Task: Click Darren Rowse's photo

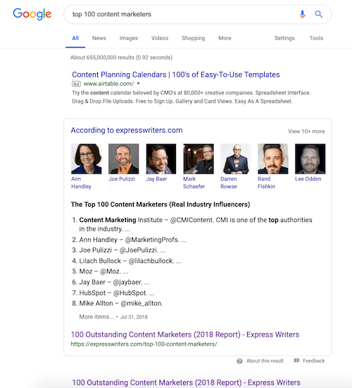Action: [x=236, y=159]
